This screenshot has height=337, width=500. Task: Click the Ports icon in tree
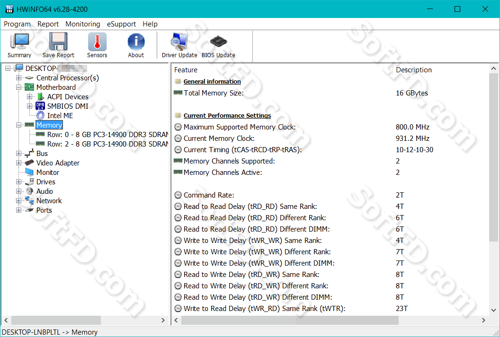[x=29, y=210]
